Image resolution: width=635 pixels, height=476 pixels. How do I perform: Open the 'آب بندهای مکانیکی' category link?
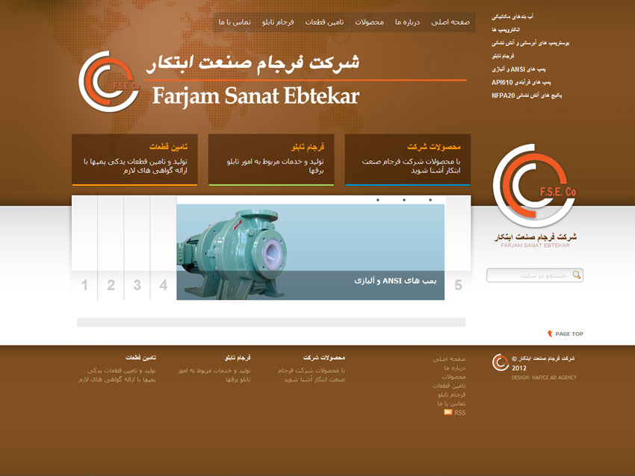click(x=512, y=16)
